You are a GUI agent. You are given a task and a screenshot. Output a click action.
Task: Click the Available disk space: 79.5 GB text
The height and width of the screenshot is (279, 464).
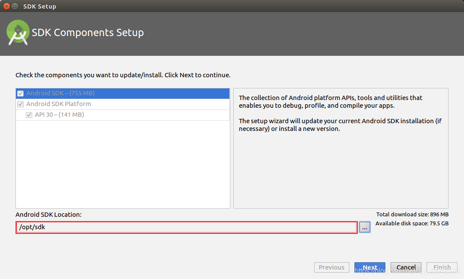pos(412,224)
